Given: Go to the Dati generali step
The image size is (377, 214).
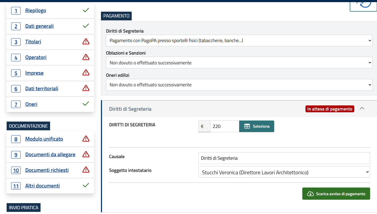Looking at the screenshot, I should pyautogui.click(x=39, y=26).
